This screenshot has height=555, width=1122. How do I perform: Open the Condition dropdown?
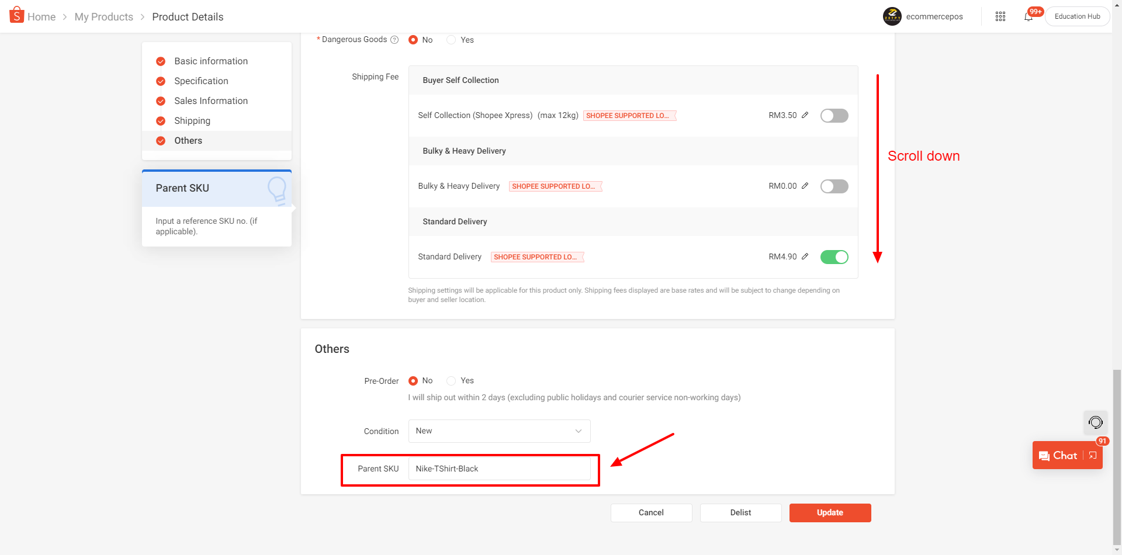click(x=499, y=431)
